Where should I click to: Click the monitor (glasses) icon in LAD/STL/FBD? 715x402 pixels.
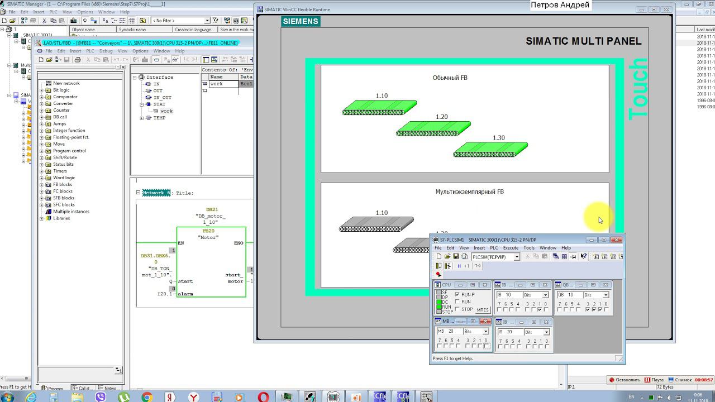click(175, 60)
